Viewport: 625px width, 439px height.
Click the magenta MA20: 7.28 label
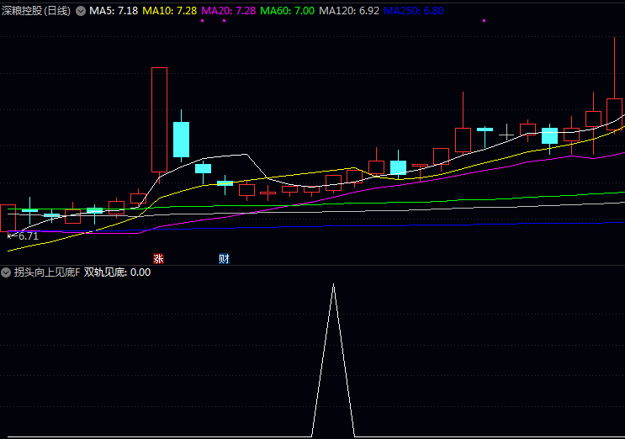point(229,11)
